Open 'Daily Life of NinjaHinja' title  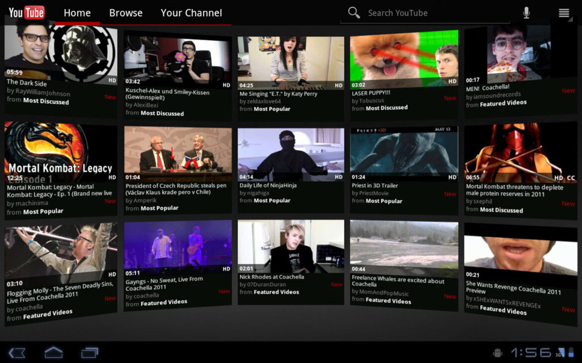(x=268, y=185)
